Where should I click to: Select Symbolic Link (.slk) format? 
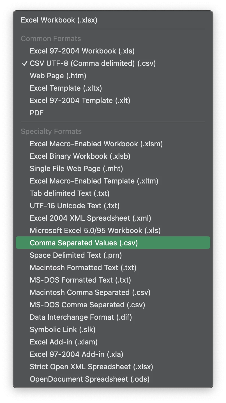point(113,330)
